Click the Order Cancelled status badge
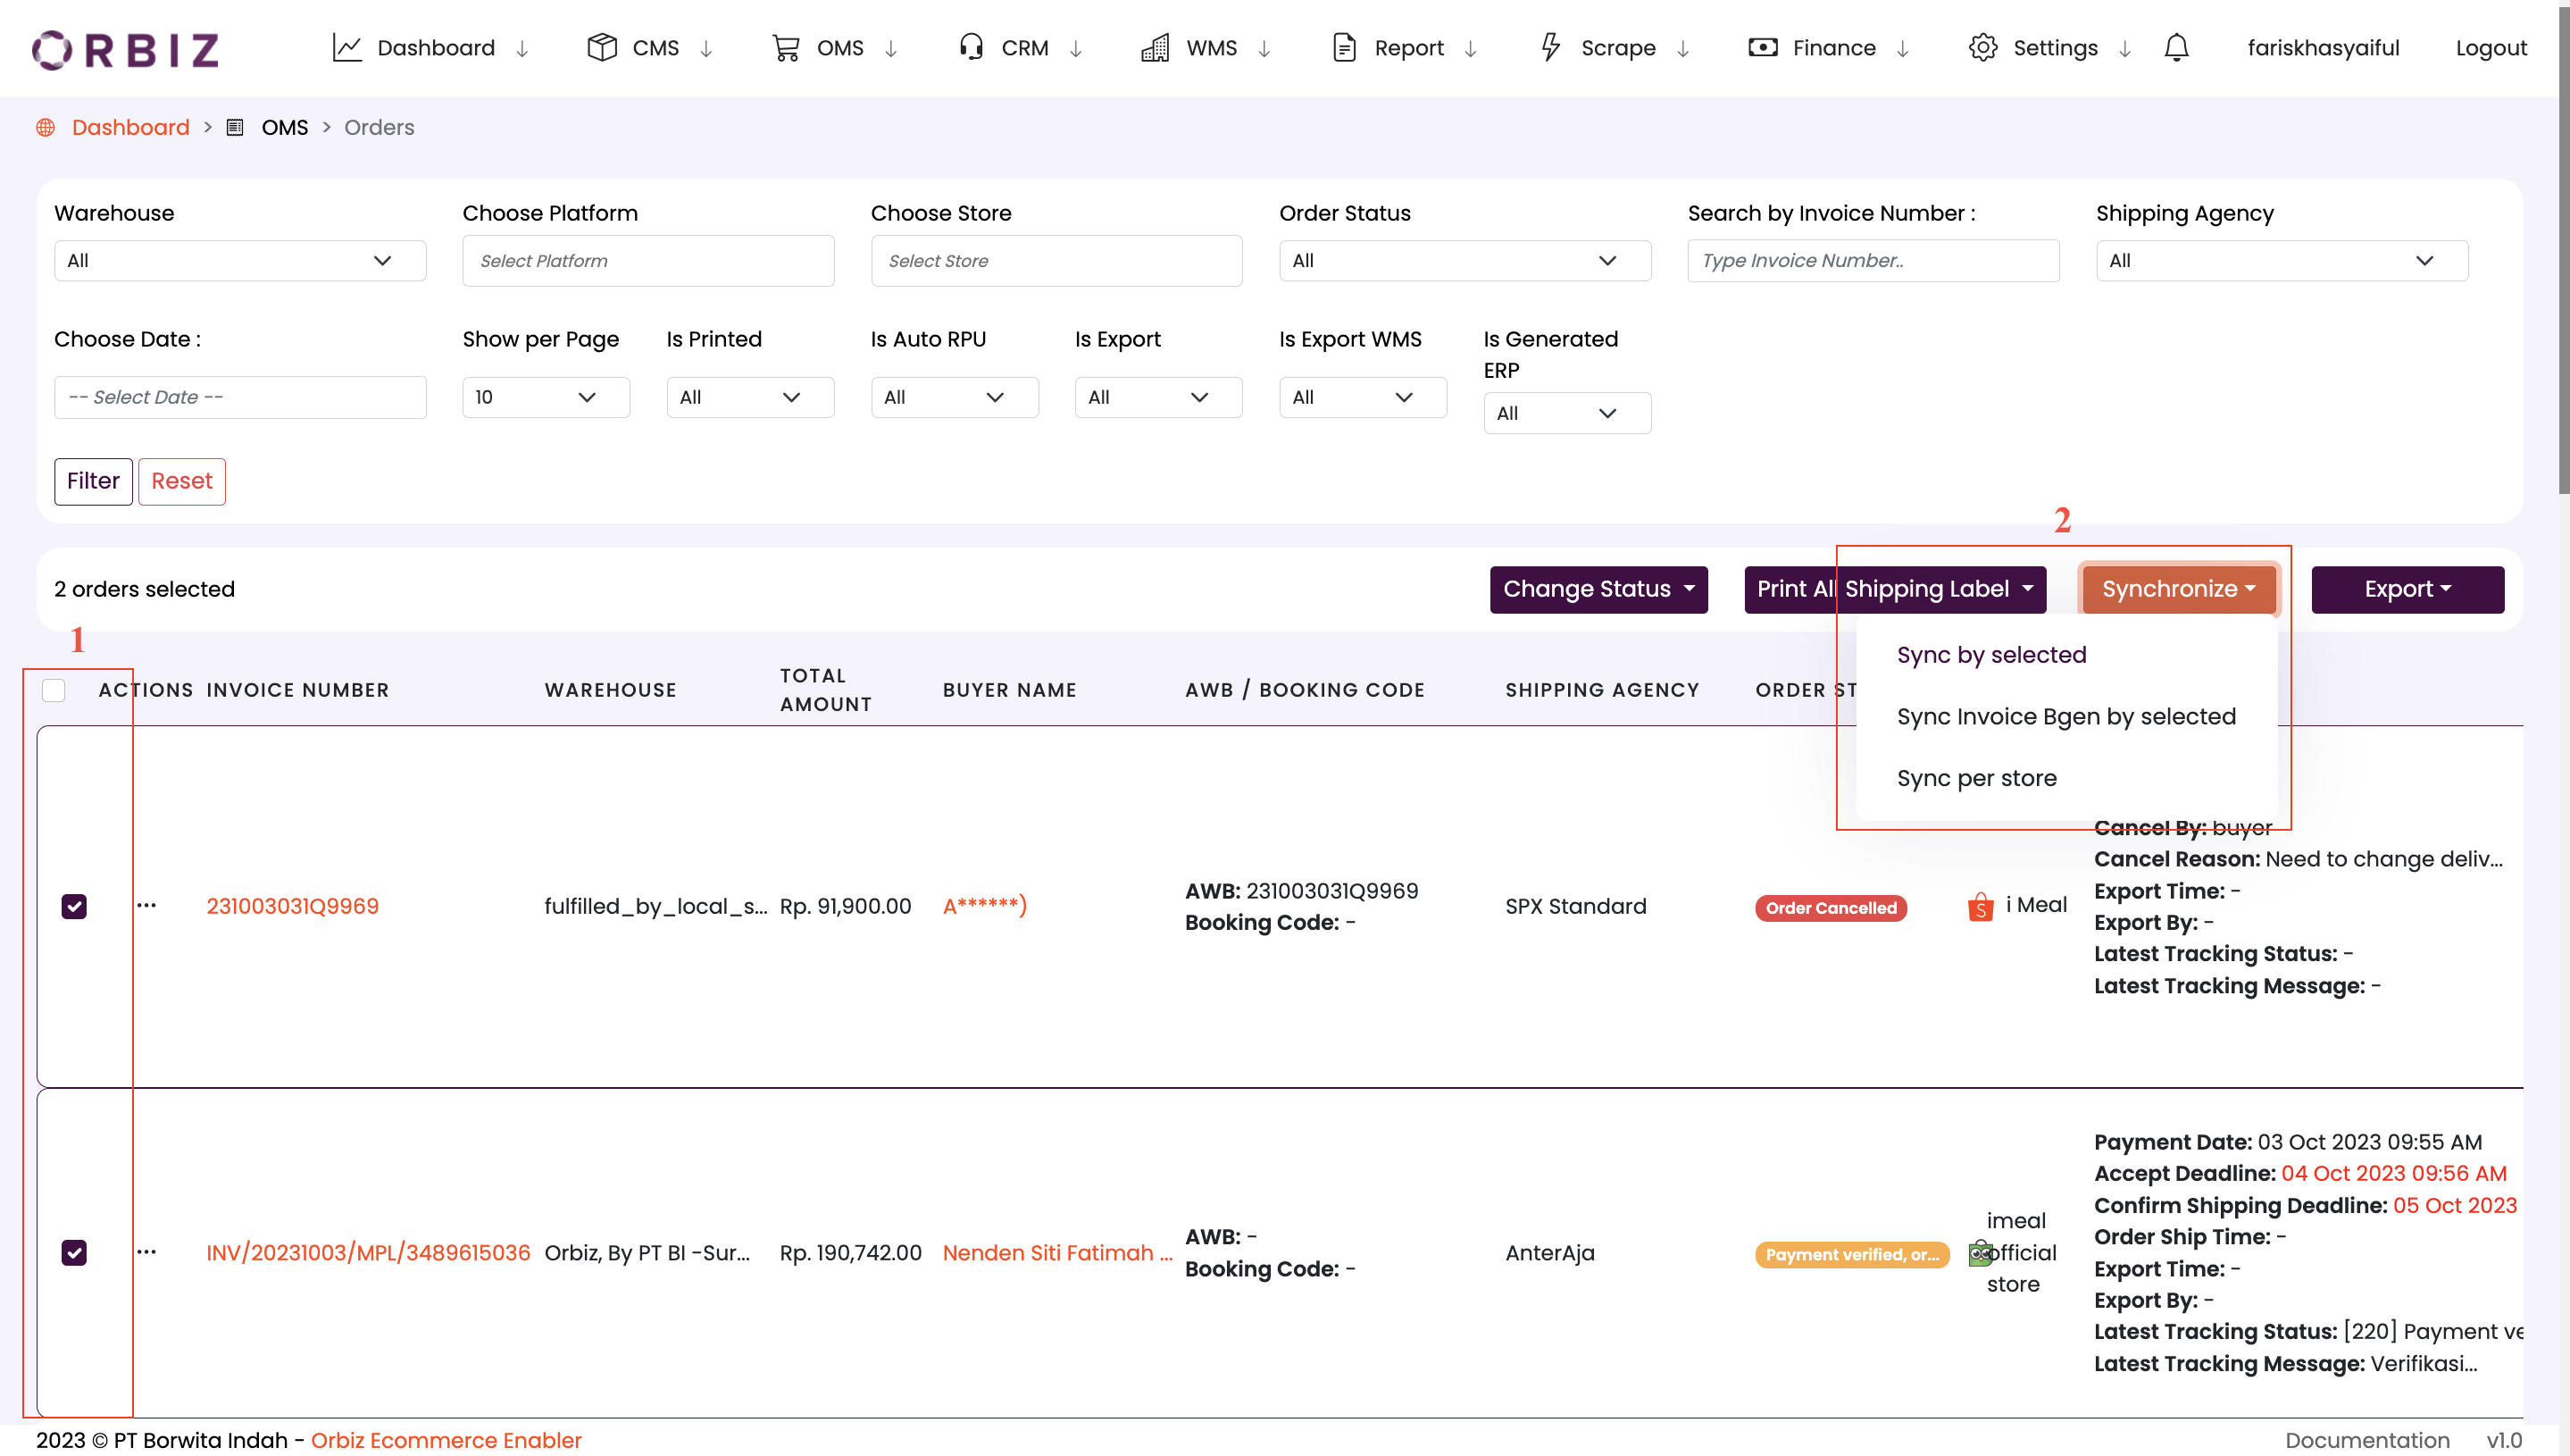 point(1831,908)
